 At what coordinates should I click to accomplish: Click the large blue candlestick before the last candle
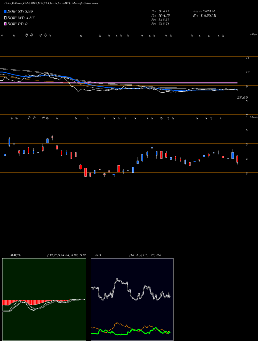pyautogui.click(x=233, y=156)
